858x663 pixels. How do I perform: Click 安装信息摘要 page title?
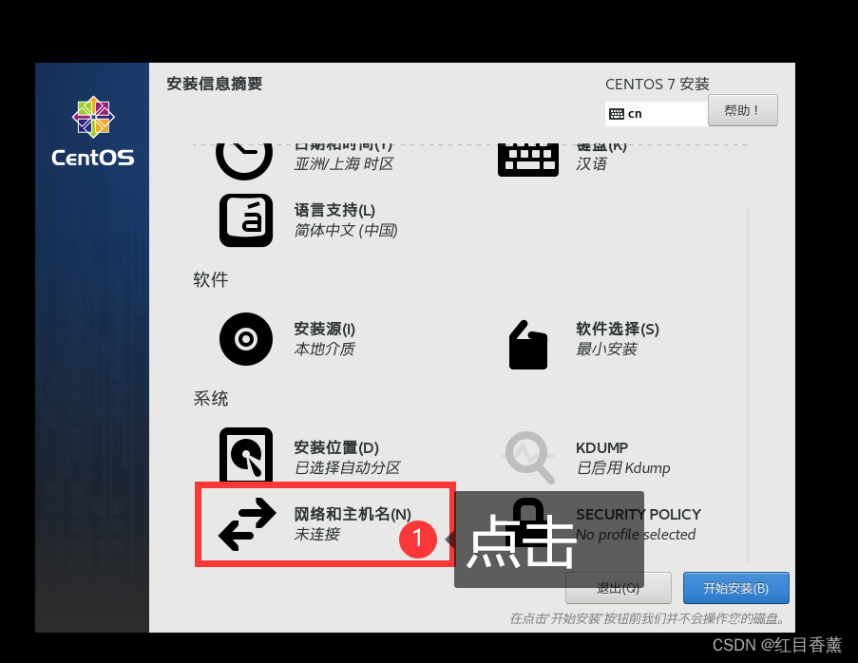tap(215, 84)
